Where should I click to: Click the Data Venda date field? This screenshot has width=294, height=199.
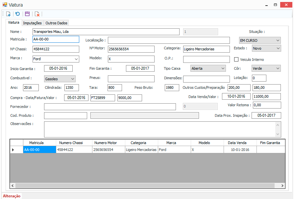pos(236,96)
